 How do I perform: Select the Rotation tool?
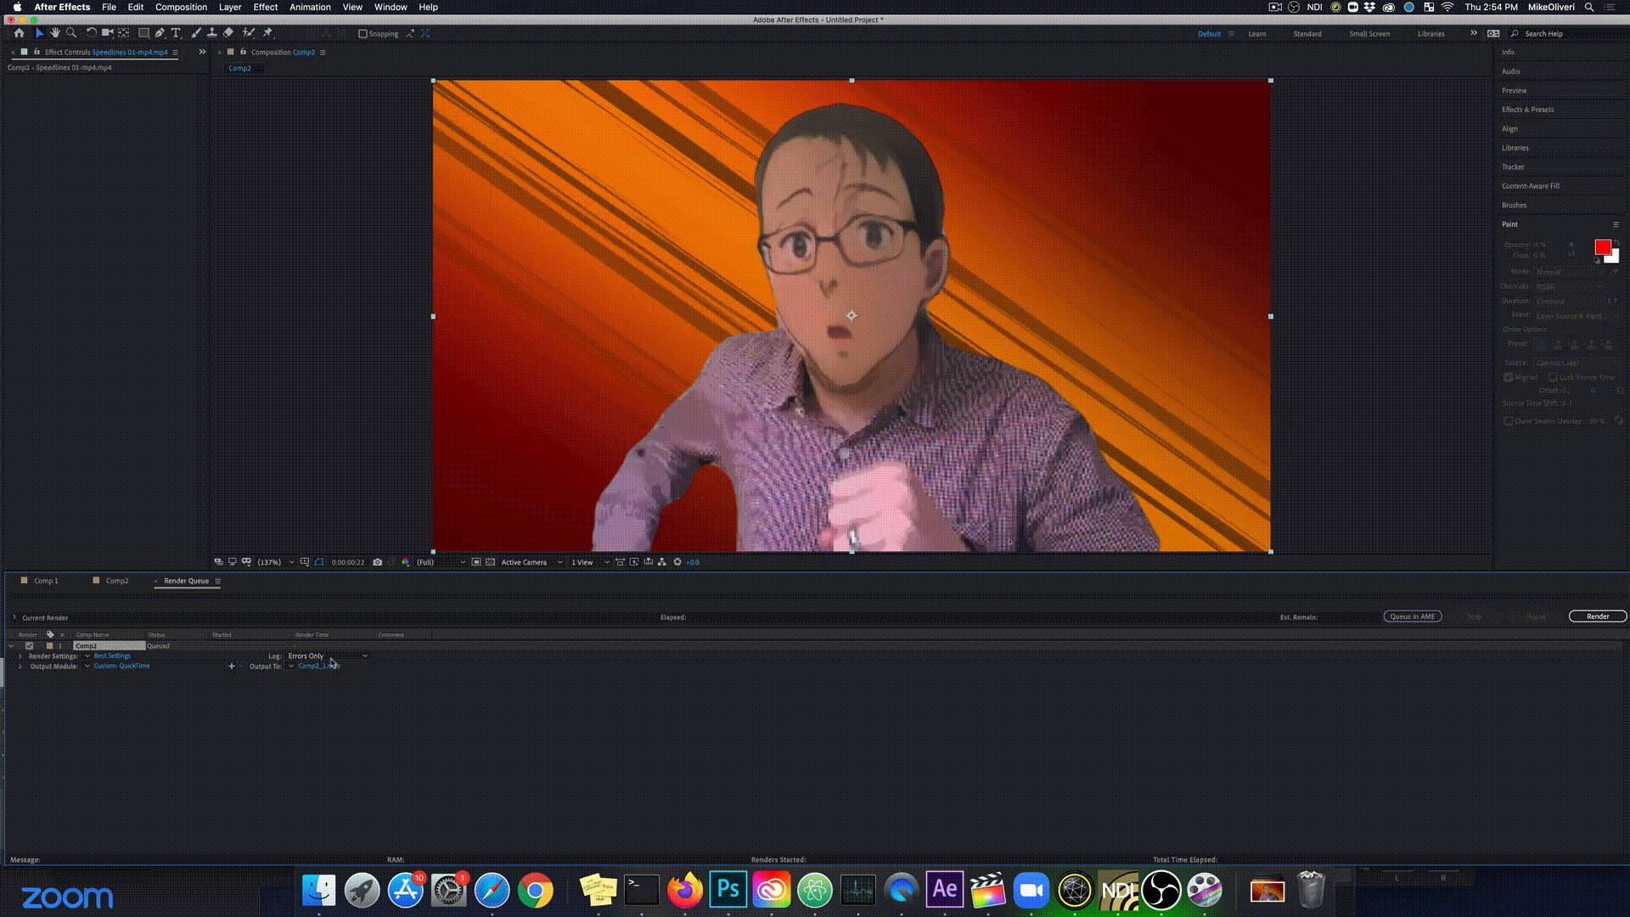[91, 33]
